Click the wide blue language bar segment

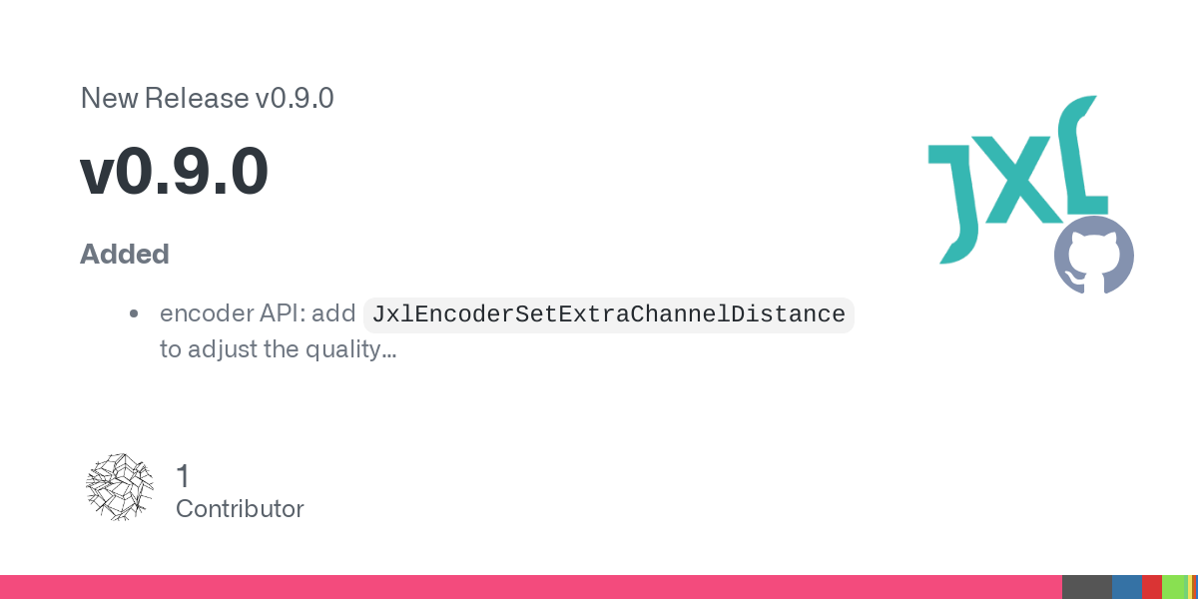(1127, 587)
